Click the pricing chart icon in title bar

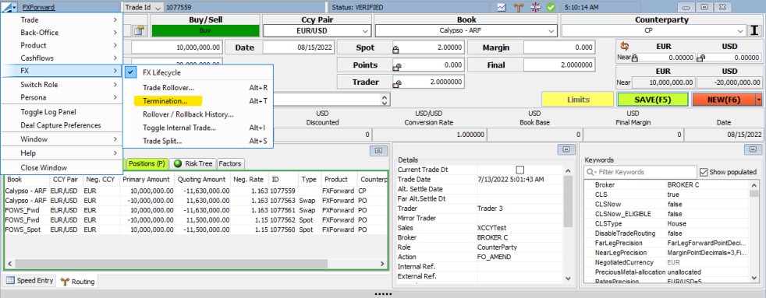click(x=502, y=7)
